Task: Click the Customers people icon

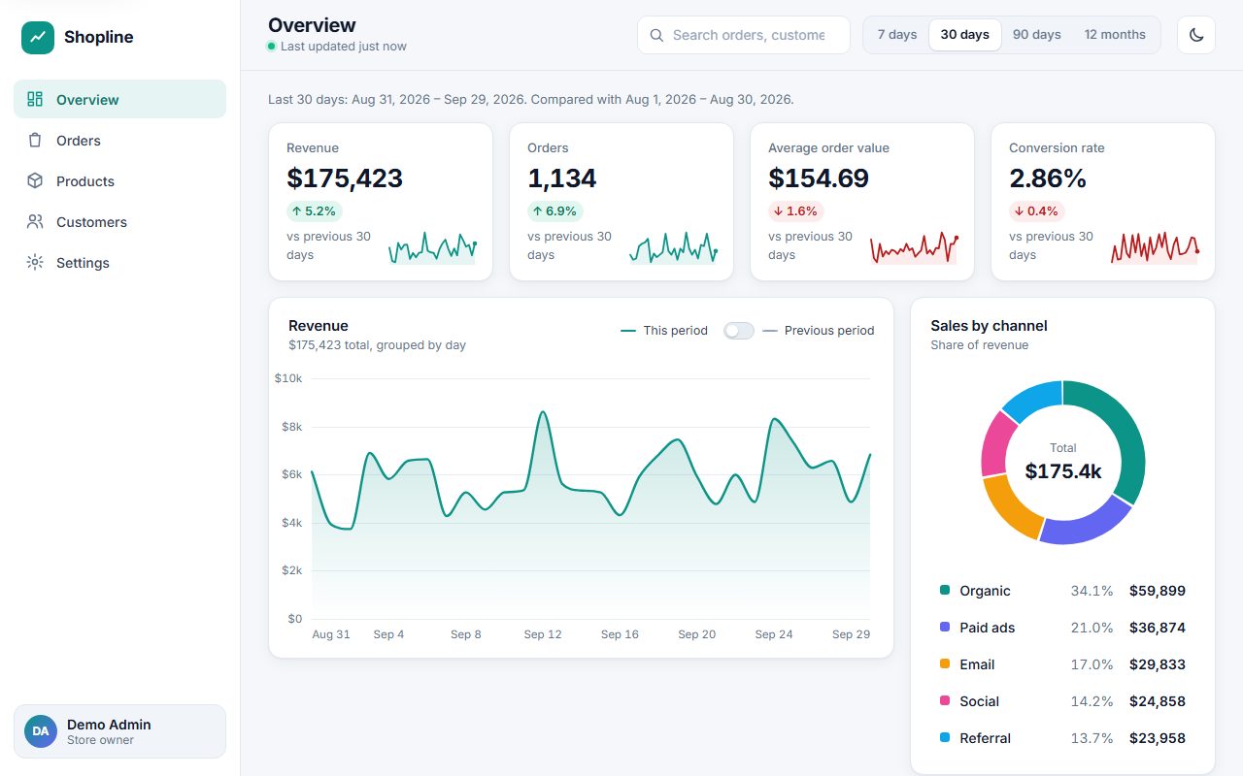Action: point(35,221)
